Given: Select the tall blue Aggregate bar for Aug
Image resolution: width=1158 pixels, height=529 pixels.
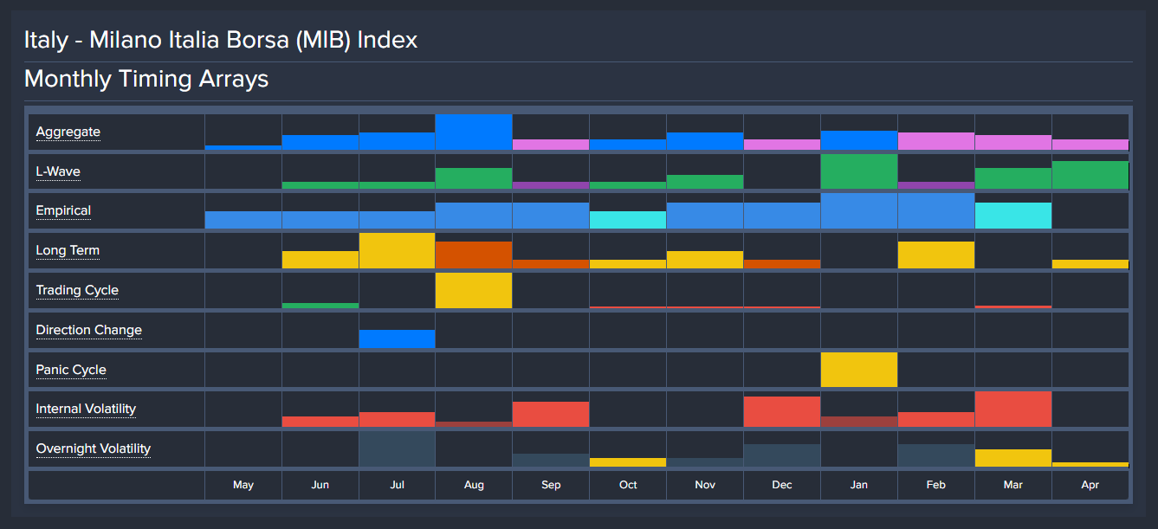Looking at the screenshot, I should [x=474, y=132].
